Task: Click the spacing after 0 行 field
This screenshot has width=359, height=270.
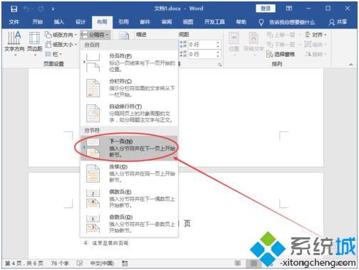Action: coord(202,54)
